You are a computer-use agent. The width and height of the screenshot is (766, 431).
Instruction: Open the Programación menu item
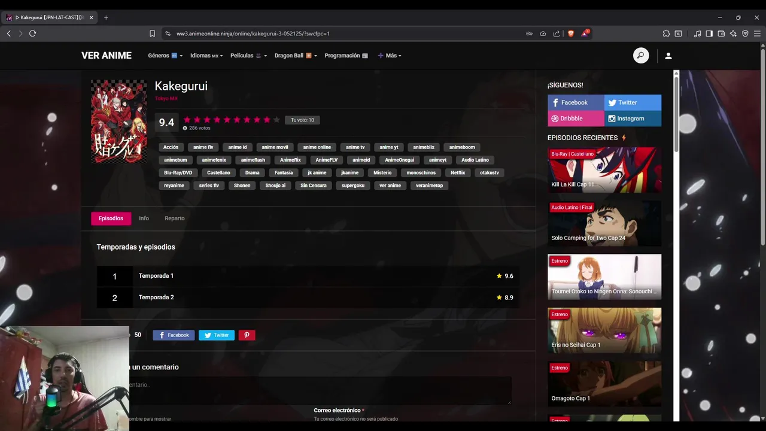tap(346, 56)
